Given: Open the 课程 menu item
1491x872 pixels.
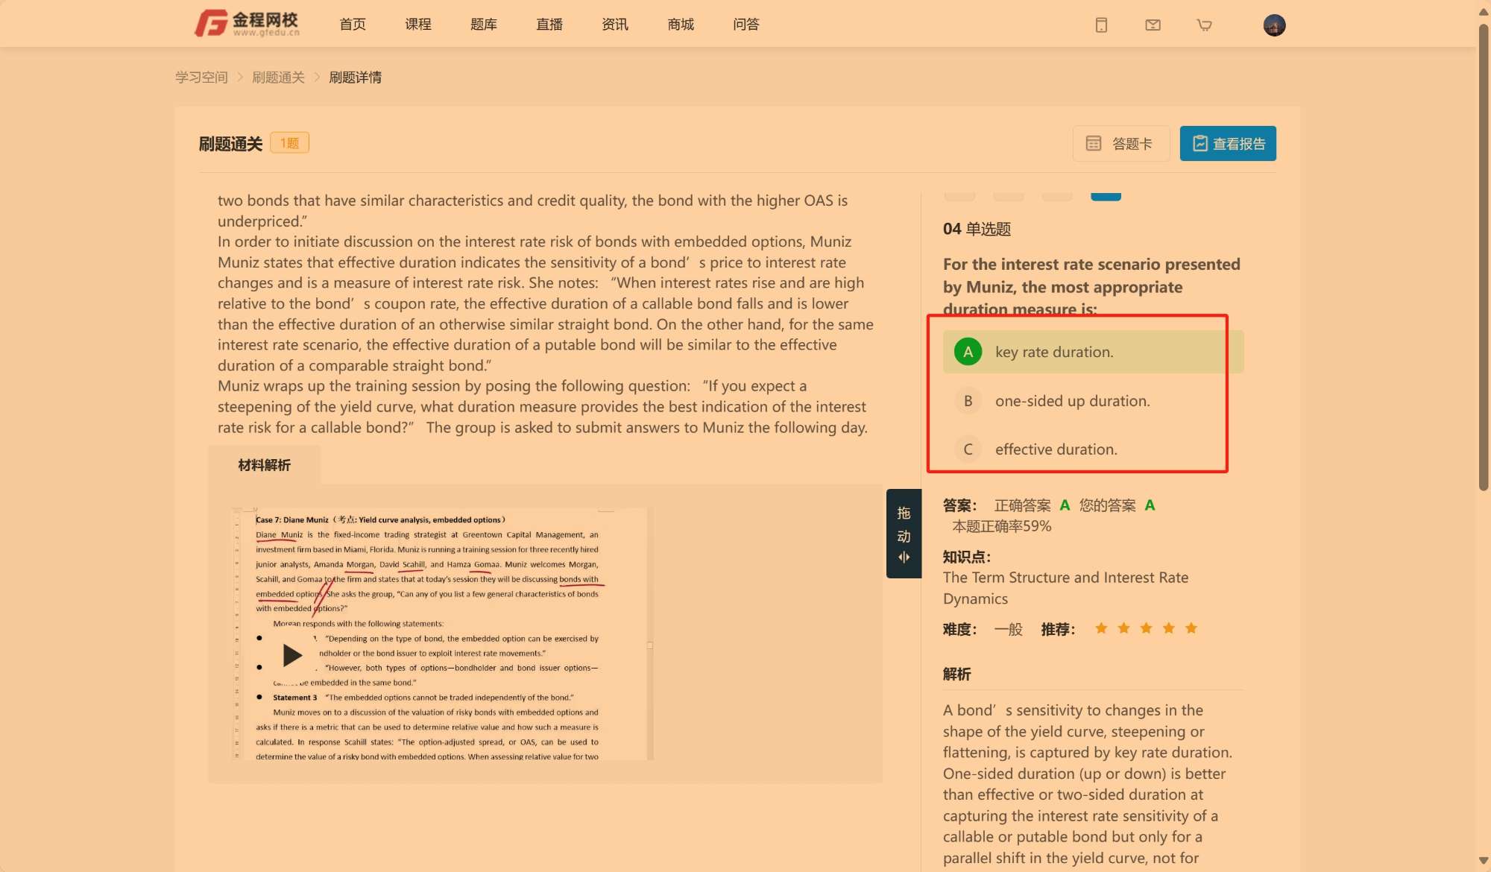Looking at the screenshot, I should (x=418, y=25).
